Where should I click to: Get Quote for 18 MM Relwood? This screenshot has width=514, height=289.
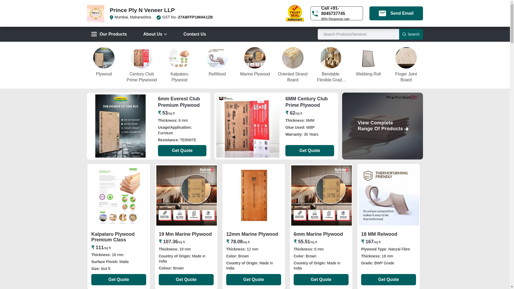pyautogui.click(x=388, y=280)
